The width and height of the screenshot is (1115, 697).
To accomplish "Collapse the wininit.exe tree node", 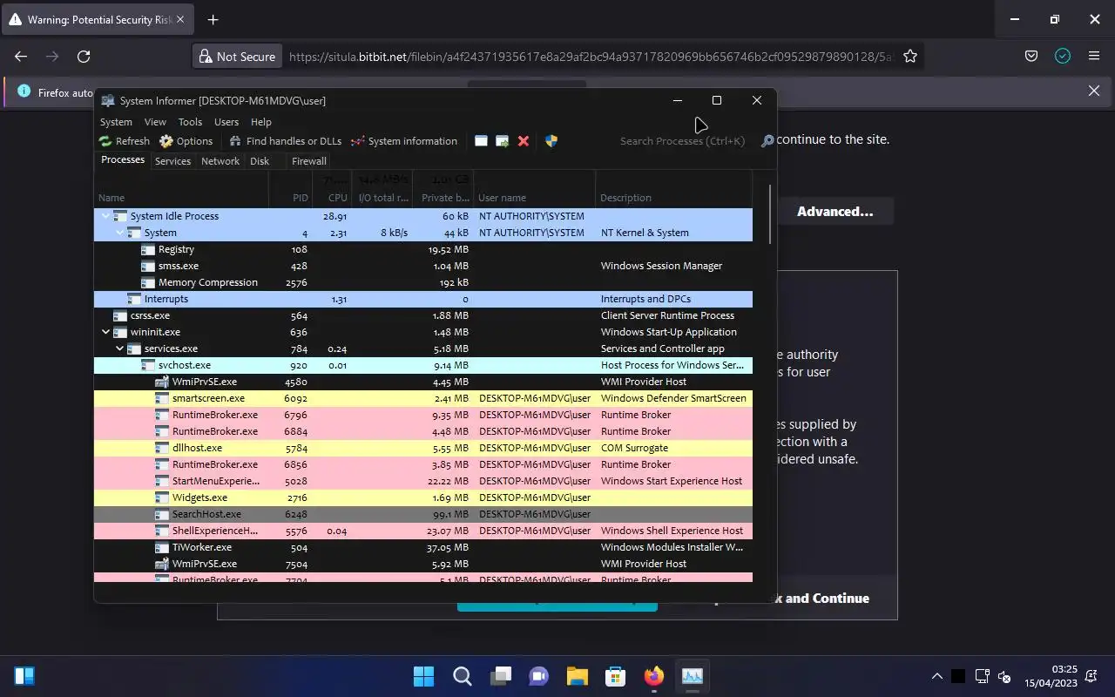I will (x=105, y=332).
